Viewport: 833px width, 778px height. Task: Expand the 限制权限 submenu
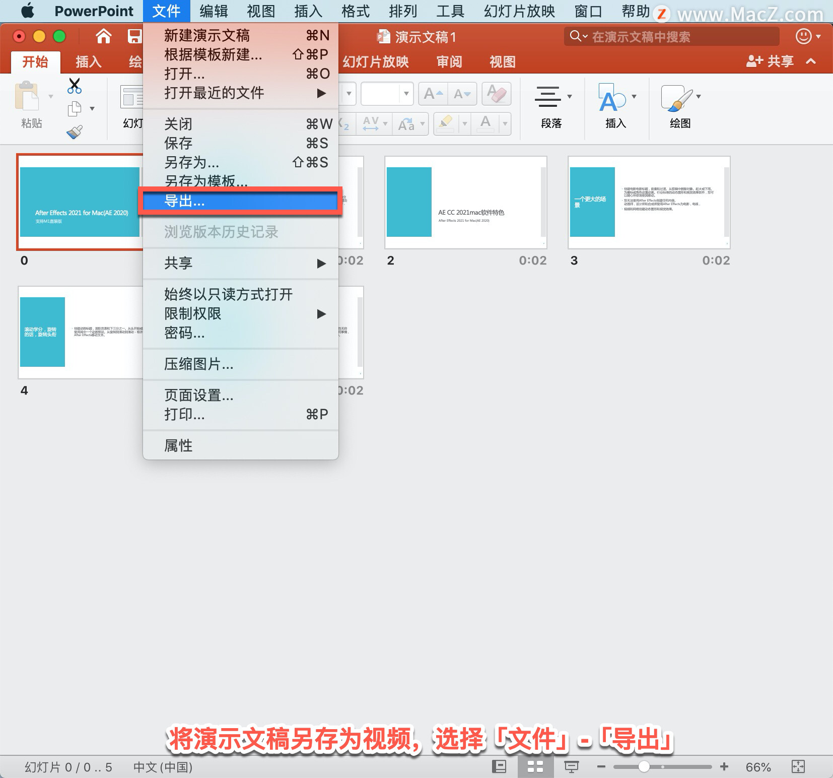coord(241,313)
